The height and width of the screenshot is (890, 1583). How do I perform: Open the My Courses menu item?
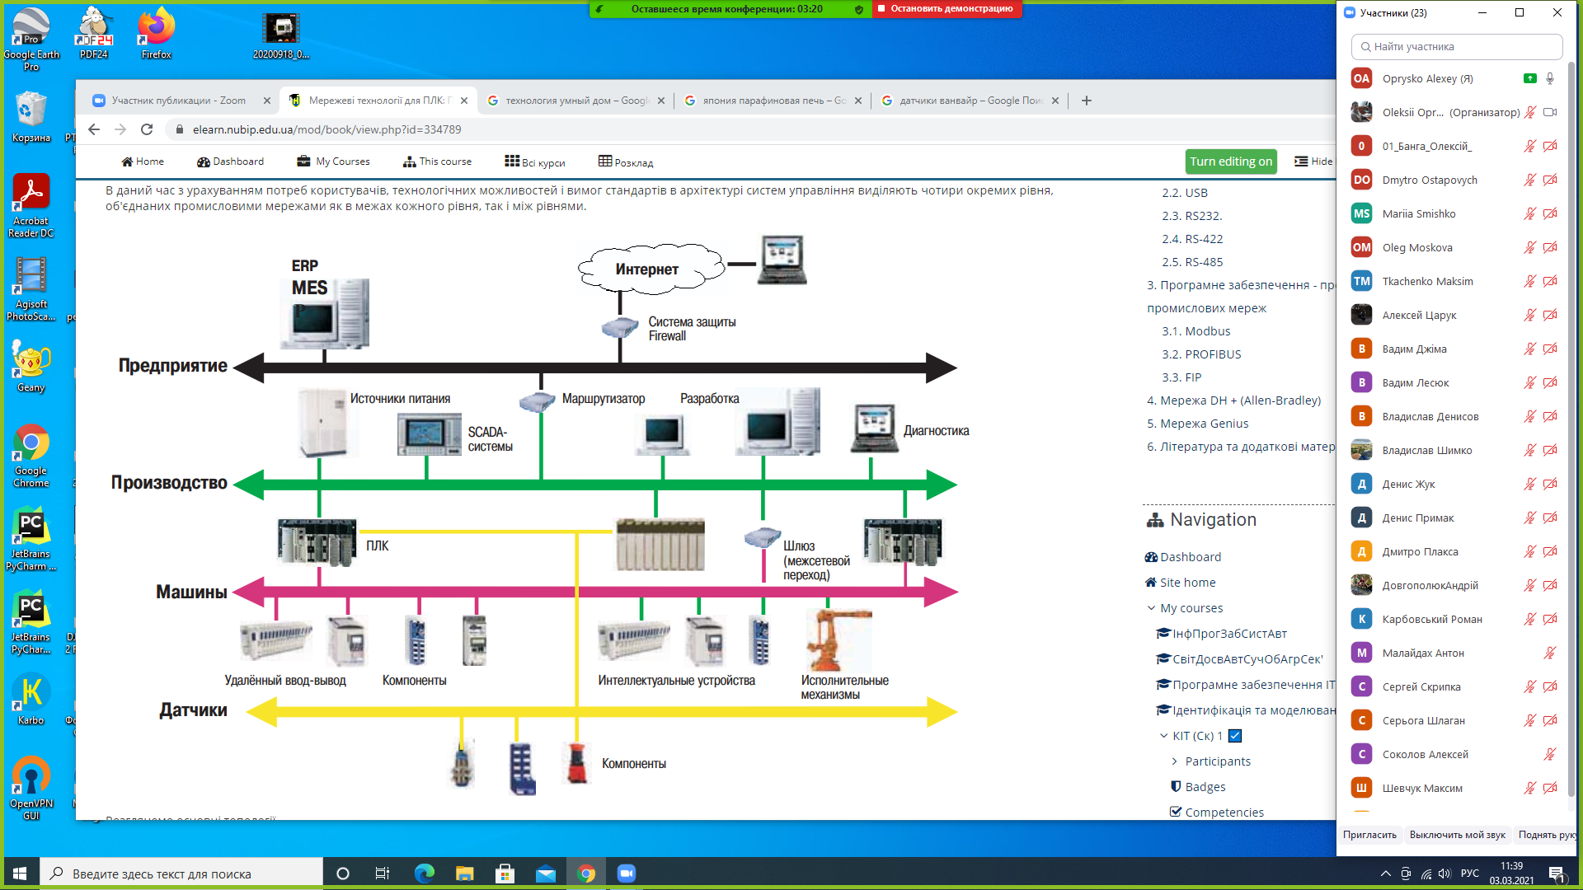pos(333,162)
